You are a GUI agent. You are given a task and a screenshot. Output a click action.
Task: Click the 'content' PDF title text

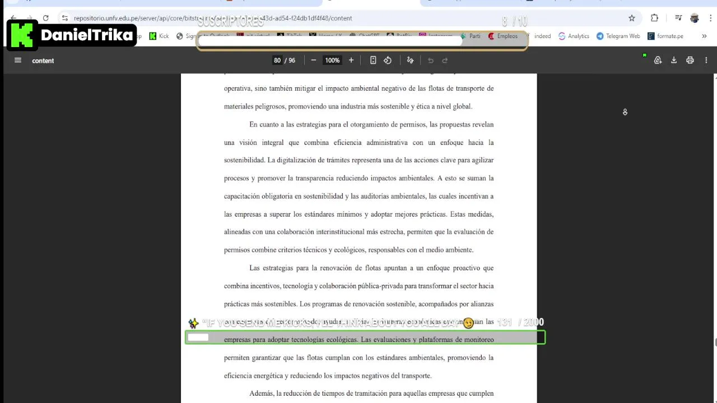coord(43,60)
